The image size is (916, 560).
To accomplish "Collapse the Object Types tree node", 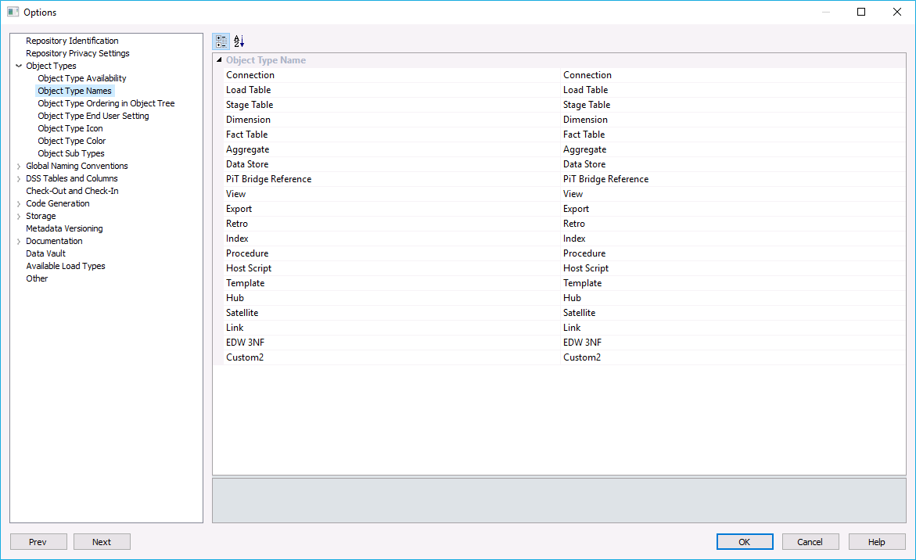I will pos(19,66).
